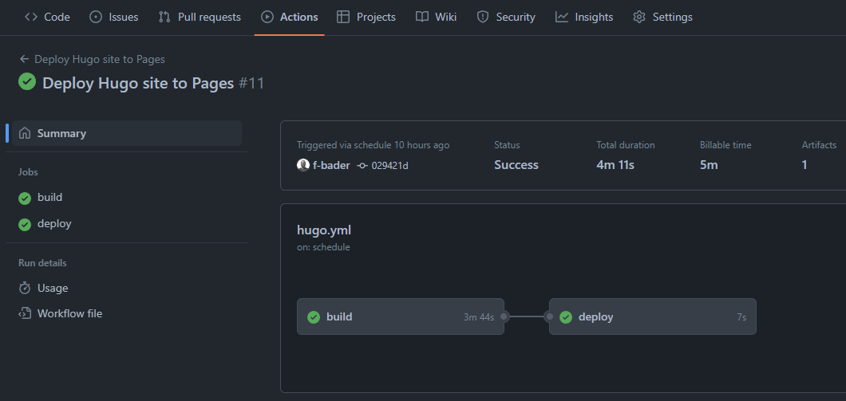This screenshot has width=846, height=401.
Task: Click the Success status text
Action: (x=516, y=165)
